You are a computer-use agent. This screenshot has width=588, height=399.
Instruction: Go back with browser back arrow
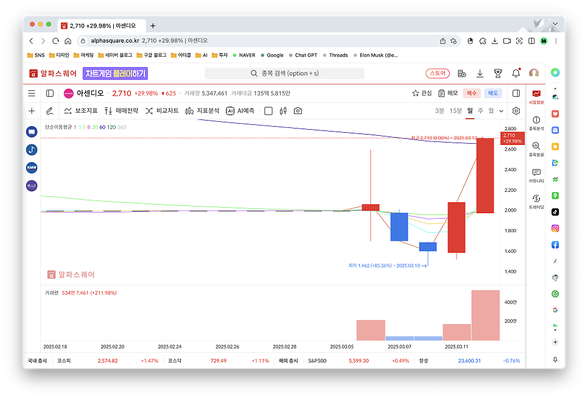[x=32, y=41]
